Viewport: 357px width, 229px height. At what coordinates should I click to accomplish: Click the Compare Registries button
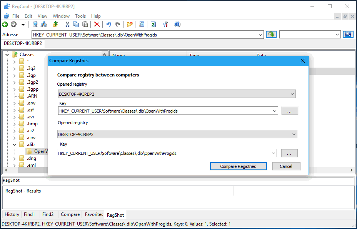point(238,166)
